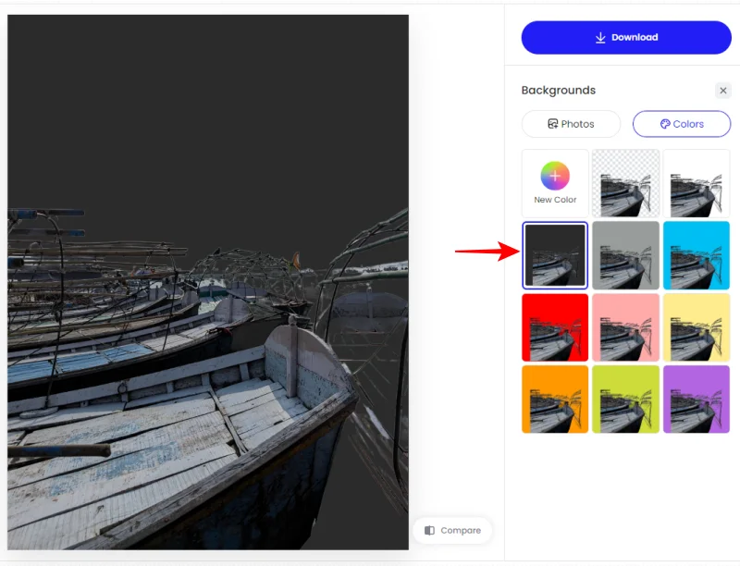Choose the gray background swatch
Screen dimensions: 740x566
click(x=625, y=255)
